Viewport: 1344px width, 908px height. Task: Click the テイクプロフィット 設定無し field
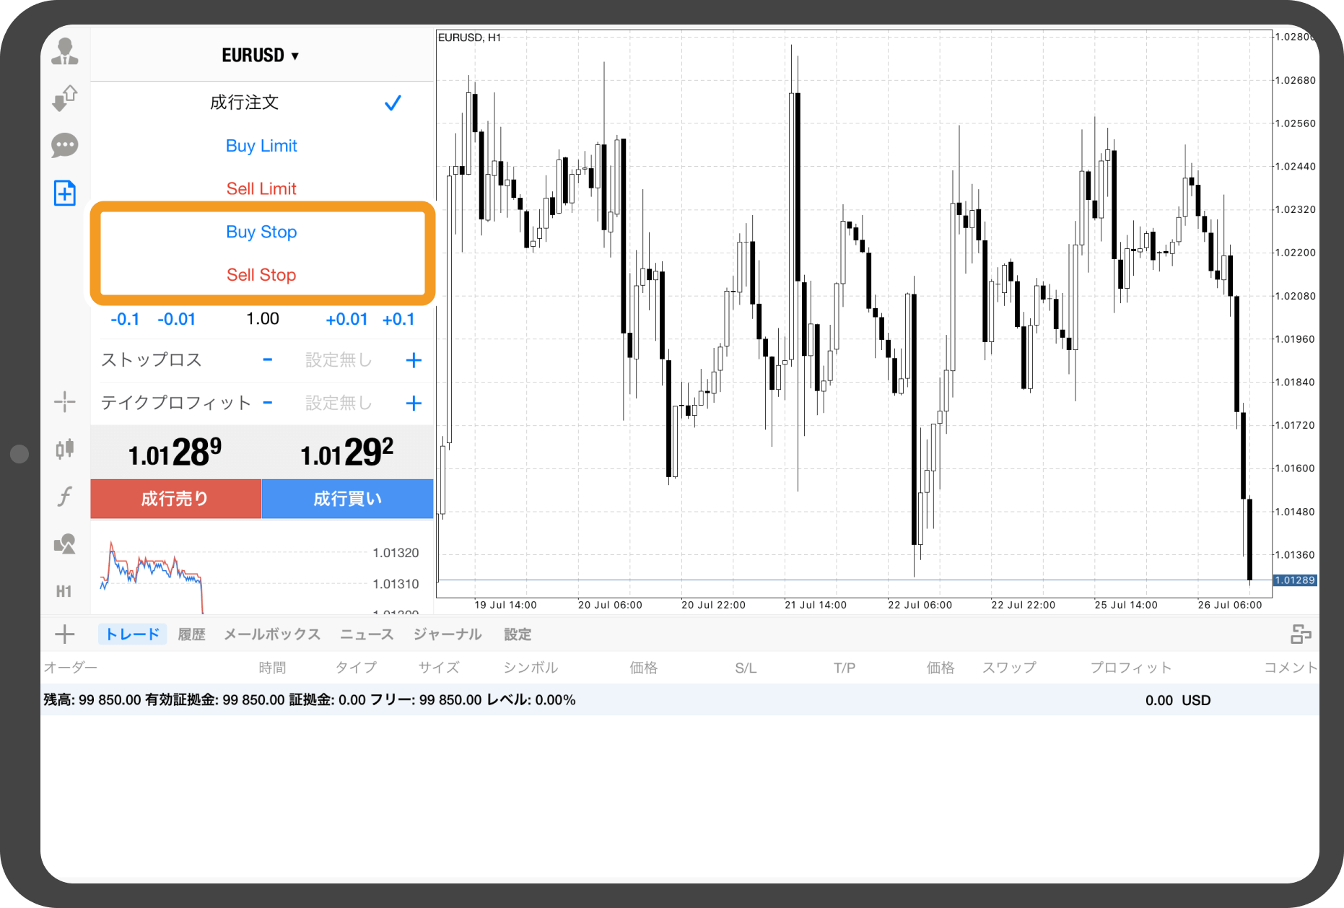click(x=339, y=403)
